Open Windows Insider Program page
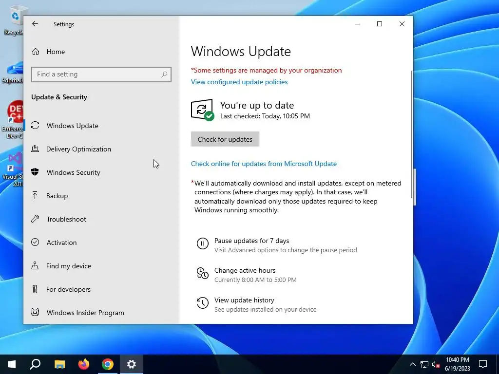 (101, 313)
